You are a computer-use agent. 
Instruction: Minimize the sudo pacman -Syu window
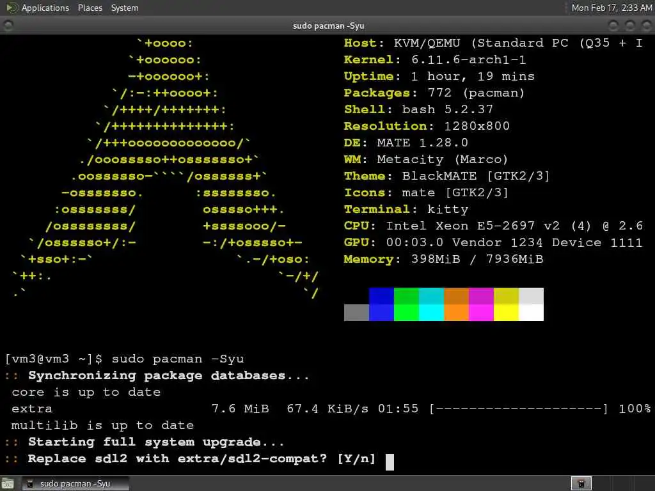(x=613, y=26)
